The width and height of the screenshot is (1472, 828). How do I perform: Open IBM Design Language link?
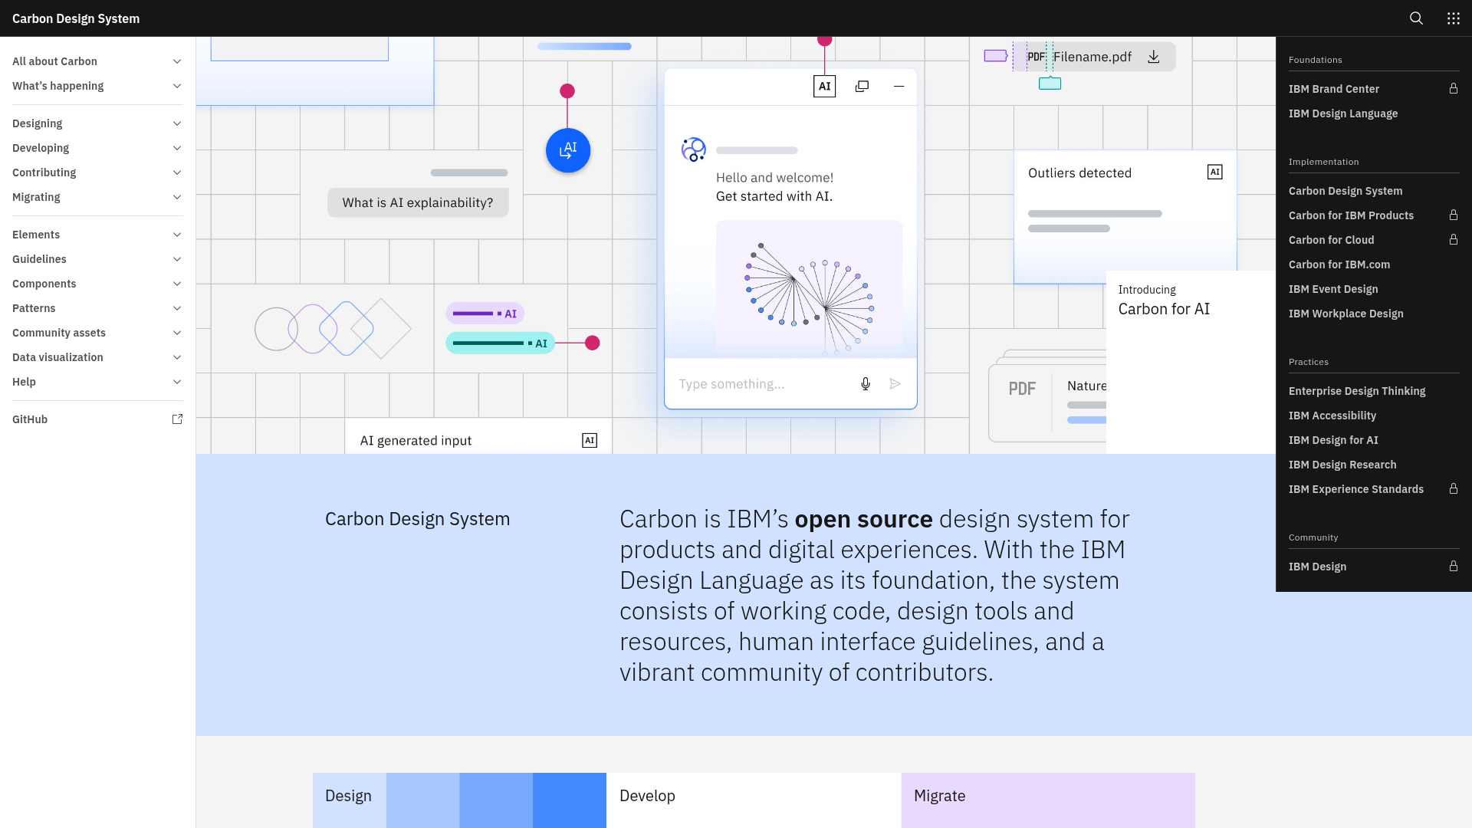point(1373,113)
